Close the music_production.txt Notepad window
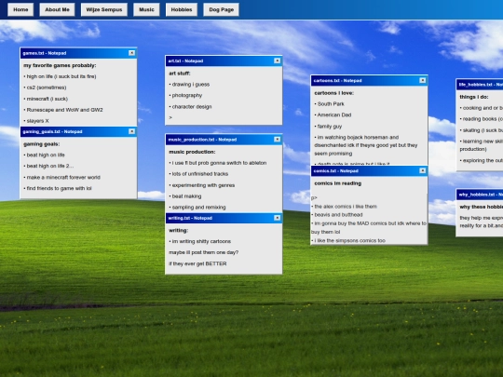The image size is (503, 377). tap(278, 139)
